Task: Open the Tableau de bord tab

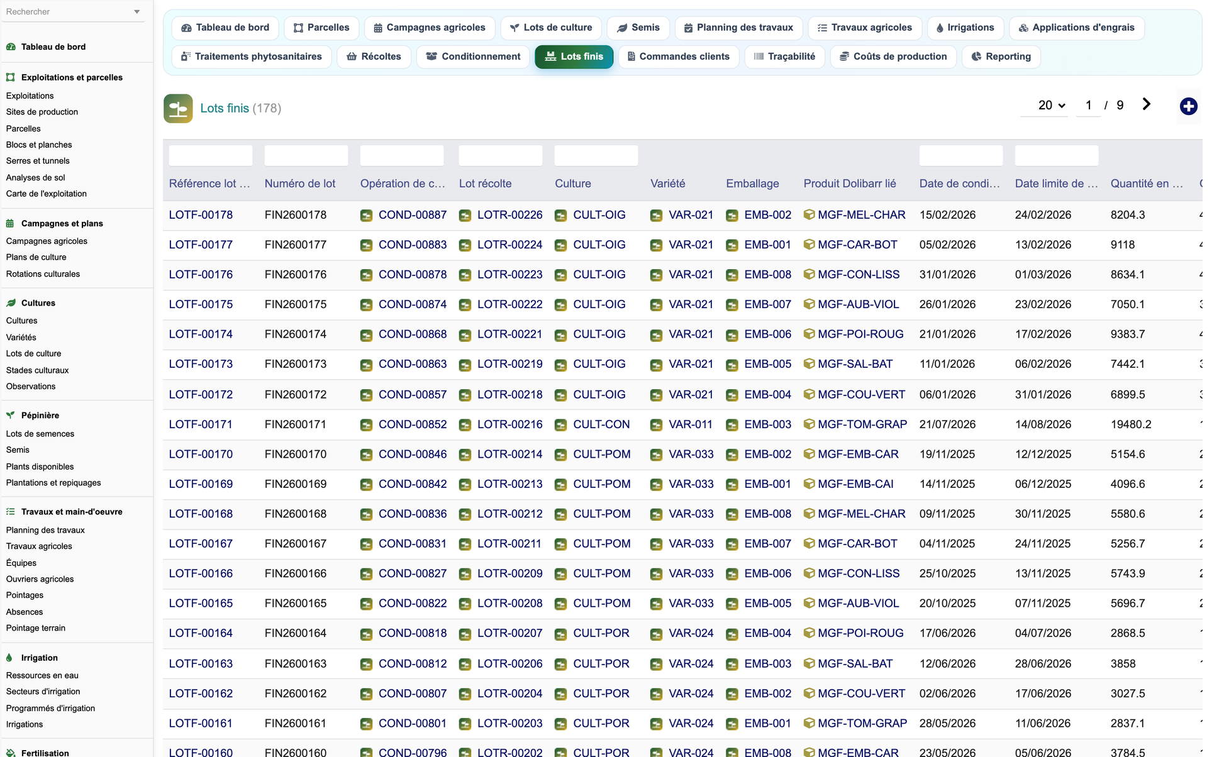Action: (x=225, y=28)
